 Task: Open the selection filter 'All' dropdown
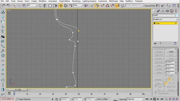(36, 5)
